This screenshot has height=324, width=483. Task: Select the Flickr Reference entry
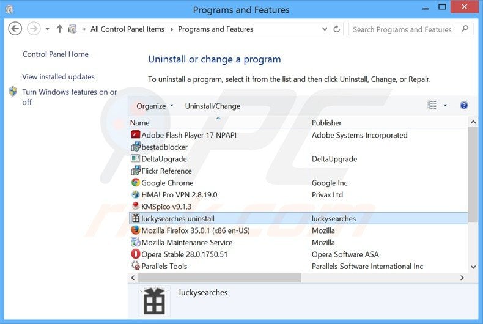(166, 171)
